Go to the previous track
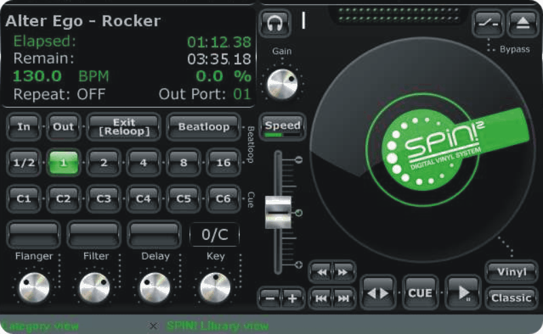 pyautogui.click(x=322, y=298)
